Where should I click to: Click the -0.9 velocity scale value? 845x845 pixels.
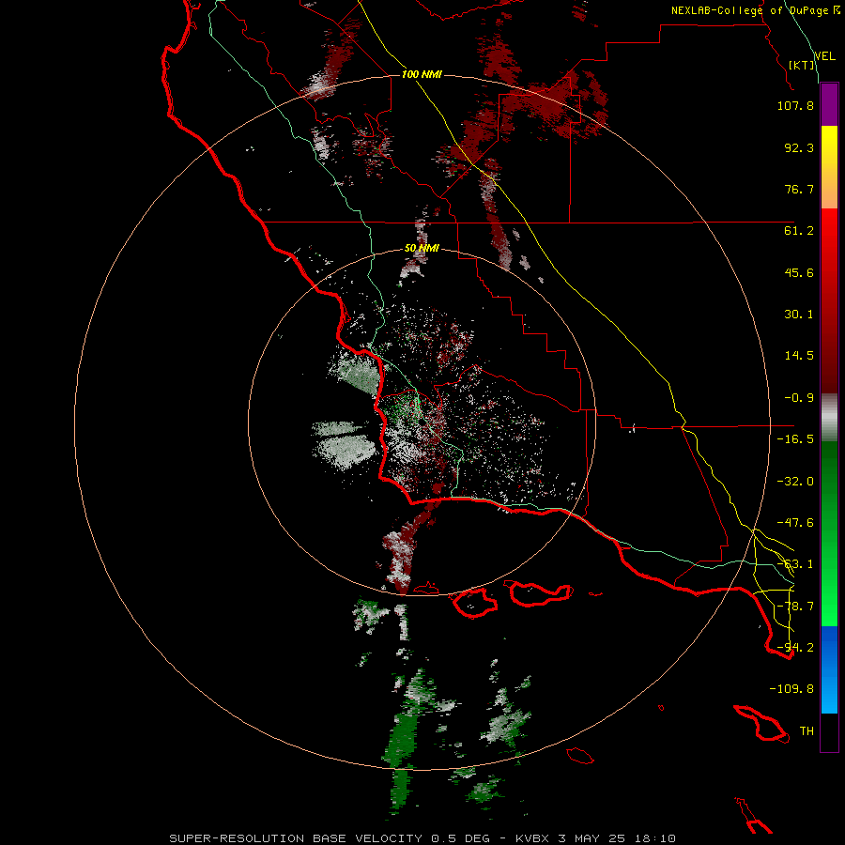(x=799, y=398)
